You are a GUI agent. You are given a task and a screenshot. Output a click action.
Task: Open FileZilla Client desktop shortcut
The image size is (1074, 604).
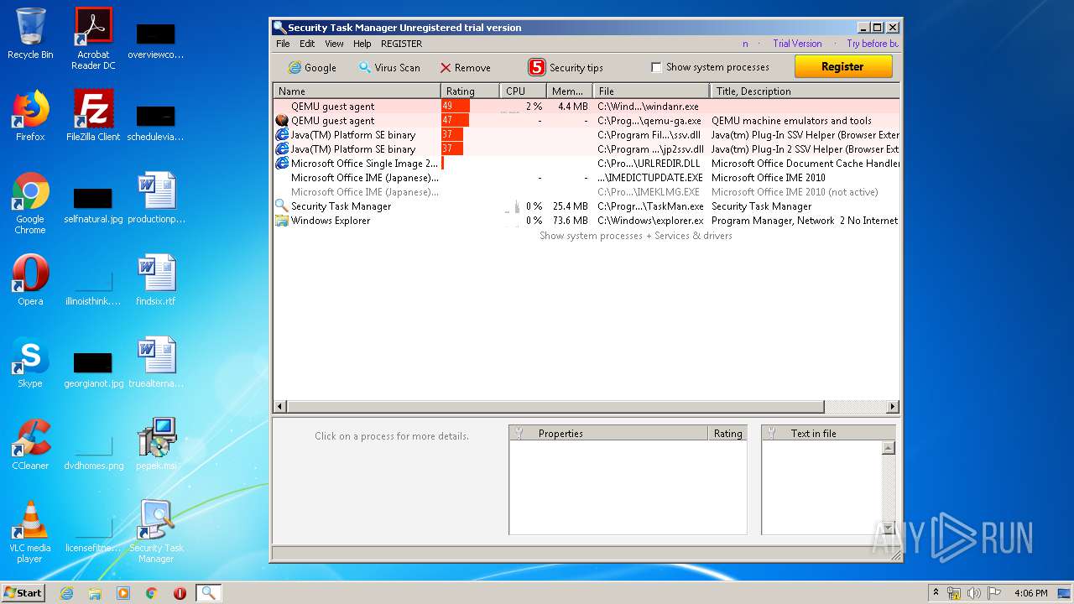(x=93, y=116)
